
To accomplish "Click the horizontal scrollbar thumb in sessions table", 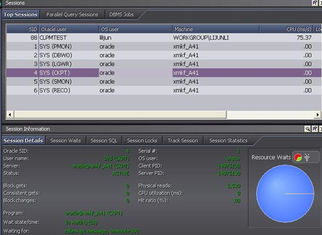I will point(121,115).
